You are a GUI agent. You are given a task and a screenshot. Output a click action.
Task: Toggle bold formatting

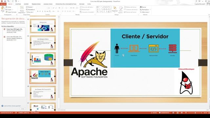[38, 11]
